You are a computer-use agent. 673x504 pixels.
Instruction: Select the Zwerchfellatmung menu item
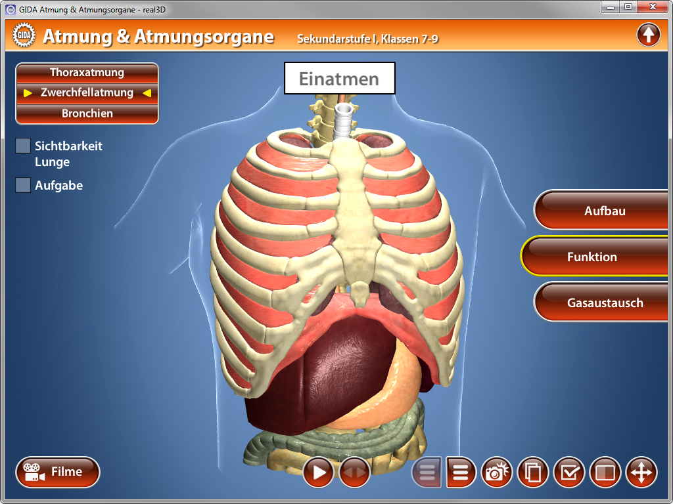87,93
